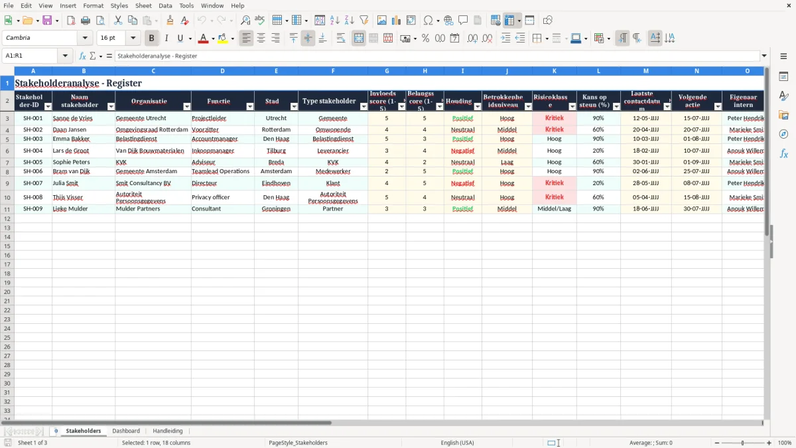
Task: Open the Font Size dropdown
Action: pyautogui.click(x=133, y=38)
